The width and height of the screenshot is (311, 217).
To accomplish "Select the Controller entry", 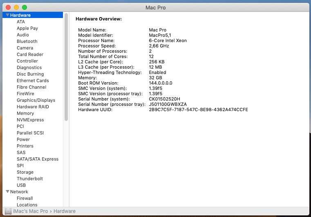I will click(x=27, y=61).
